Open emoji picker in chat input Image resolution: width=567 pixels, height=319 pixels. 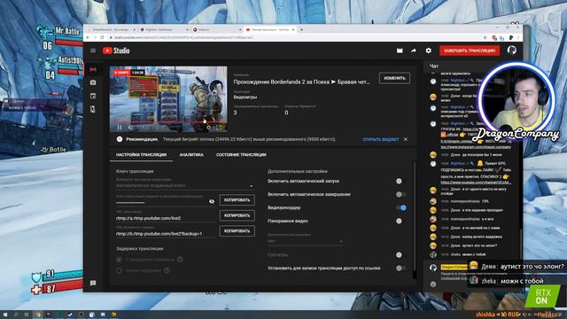pyautogui.click(x=433, y=284)
